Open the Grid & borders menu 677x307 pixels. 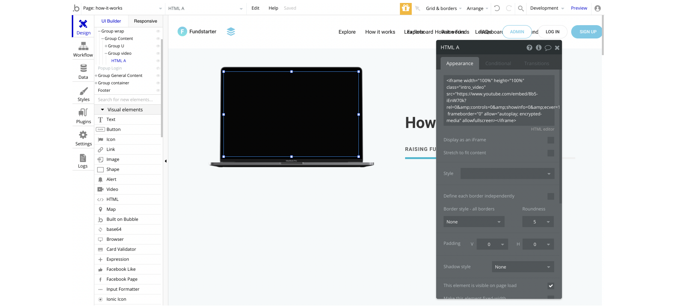(444, 9)
